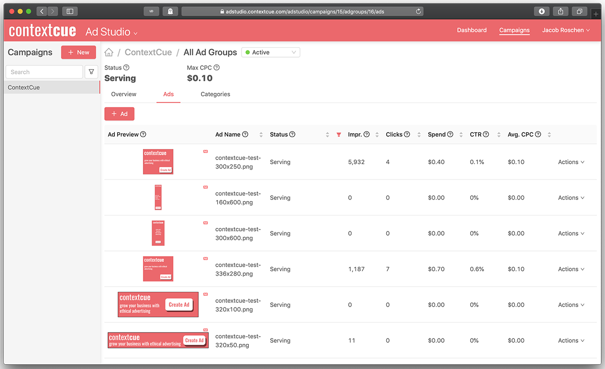
Task: Open the 336x280 ad preview thumbnail
Action: pyautogui.click(x=158, y=269)
